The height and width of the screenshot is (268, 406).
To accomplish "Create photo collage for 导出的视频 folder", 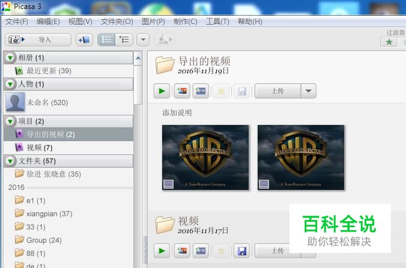I will 182,91.
